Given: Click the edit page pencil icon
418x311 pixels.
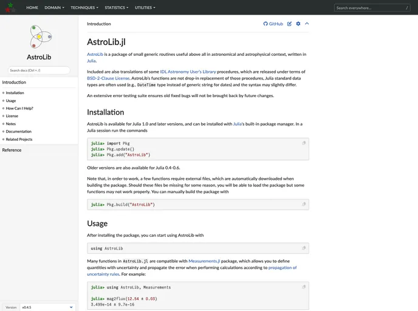Looking at the screenshot, I should pos(289,24).
